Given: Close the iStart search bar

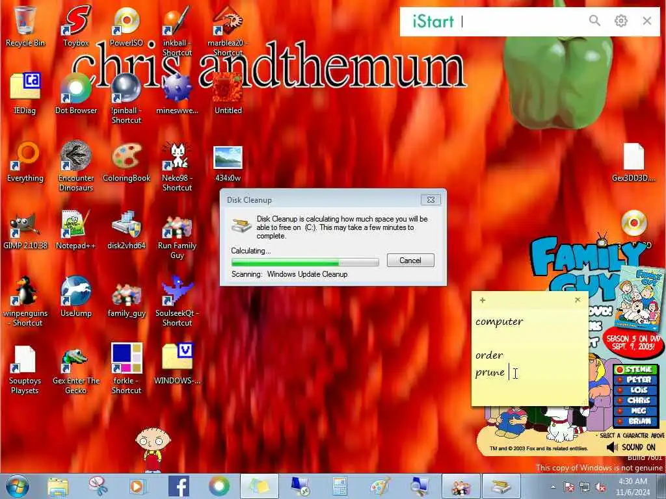Looking at the screenshot, I should pos(647,20).
